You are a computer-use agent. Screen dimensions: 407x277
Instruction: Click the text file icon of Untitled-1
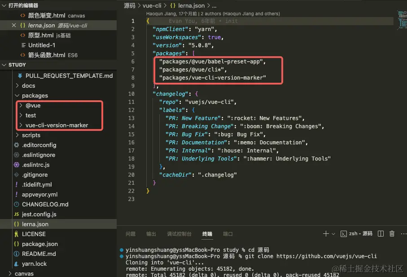coord(23,45)
